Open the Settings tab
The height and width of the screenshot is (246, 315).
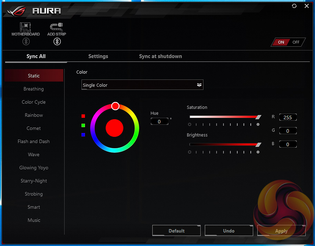click(98, 56)
